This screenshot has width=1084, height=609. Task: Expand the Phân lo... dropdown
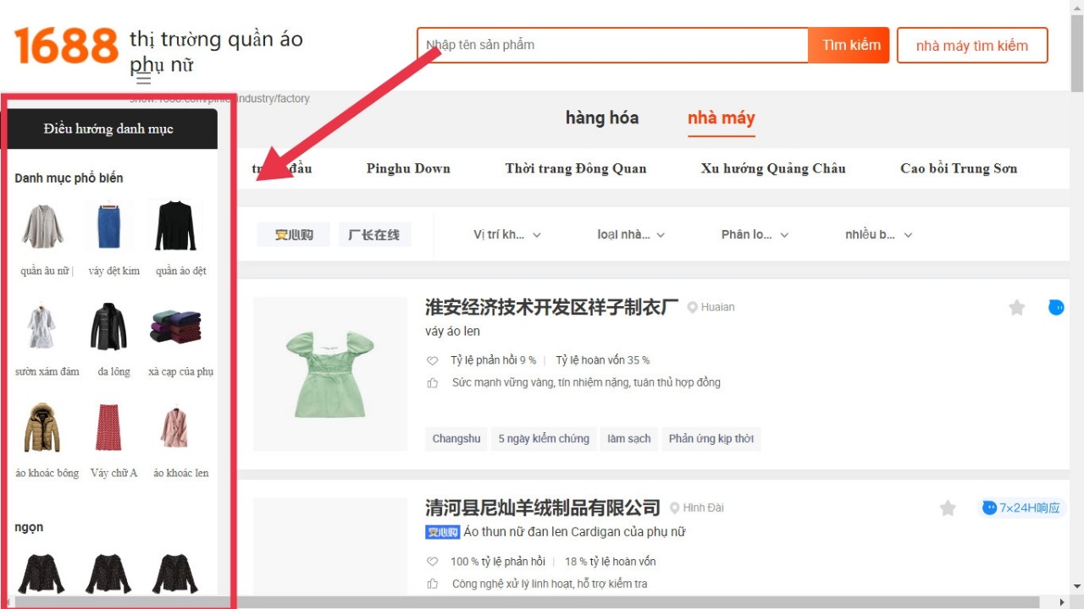pyautogui.click(x=755, y=234)
